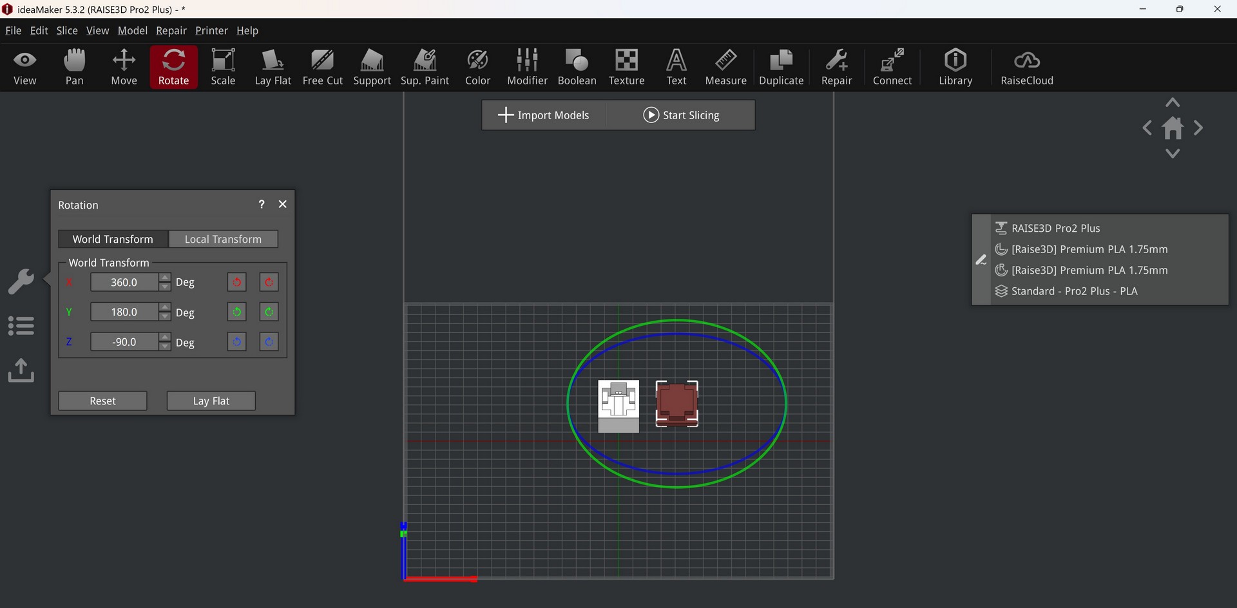Switch to World Transform mode
Screen dimensions: 1237x608
[113, 239]
